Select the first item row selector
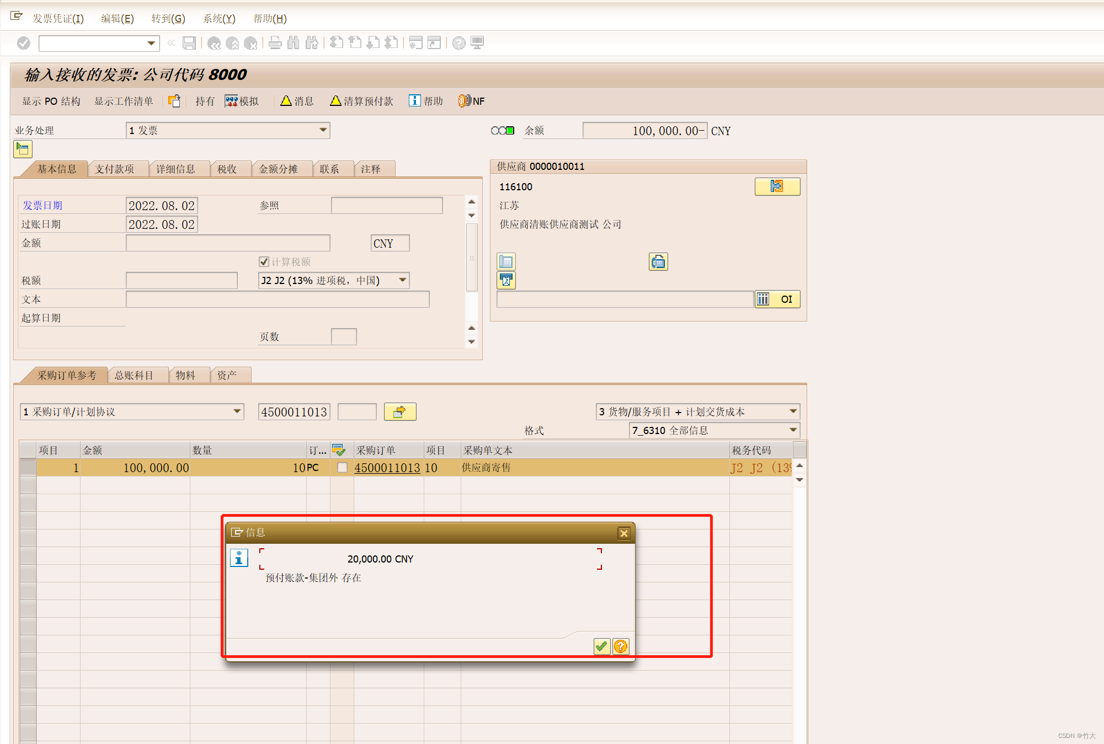Screen dimensions: 1104x744 28,468
